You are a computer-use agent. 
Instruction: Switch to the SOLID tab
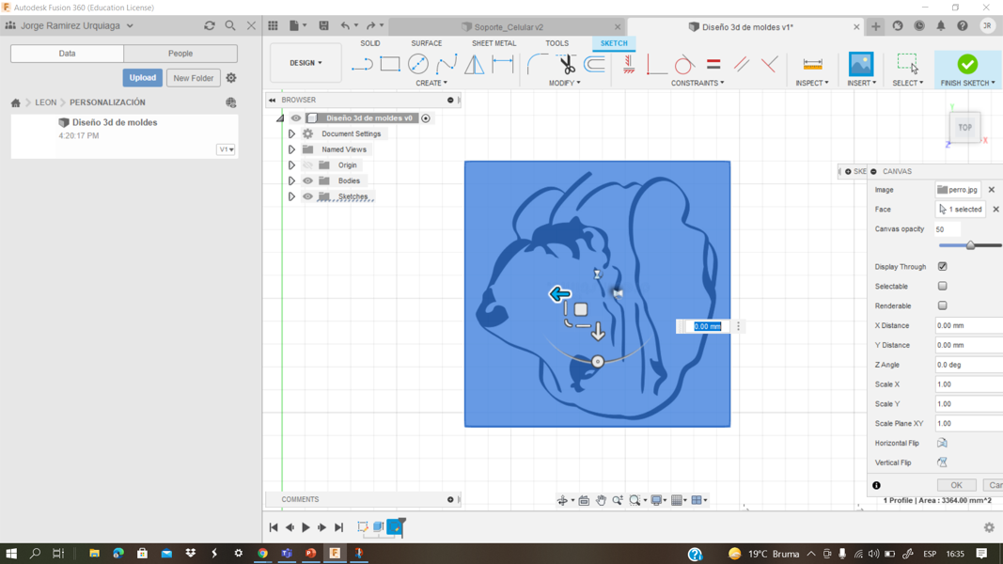click(x=369, y=43)
